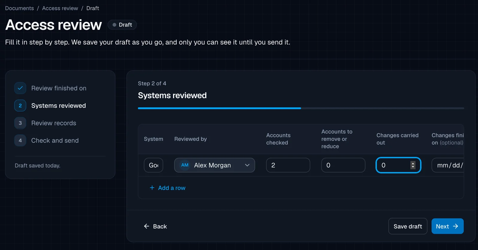
Task: Click the left arrow icon on Back
Action: coord(146,226)
